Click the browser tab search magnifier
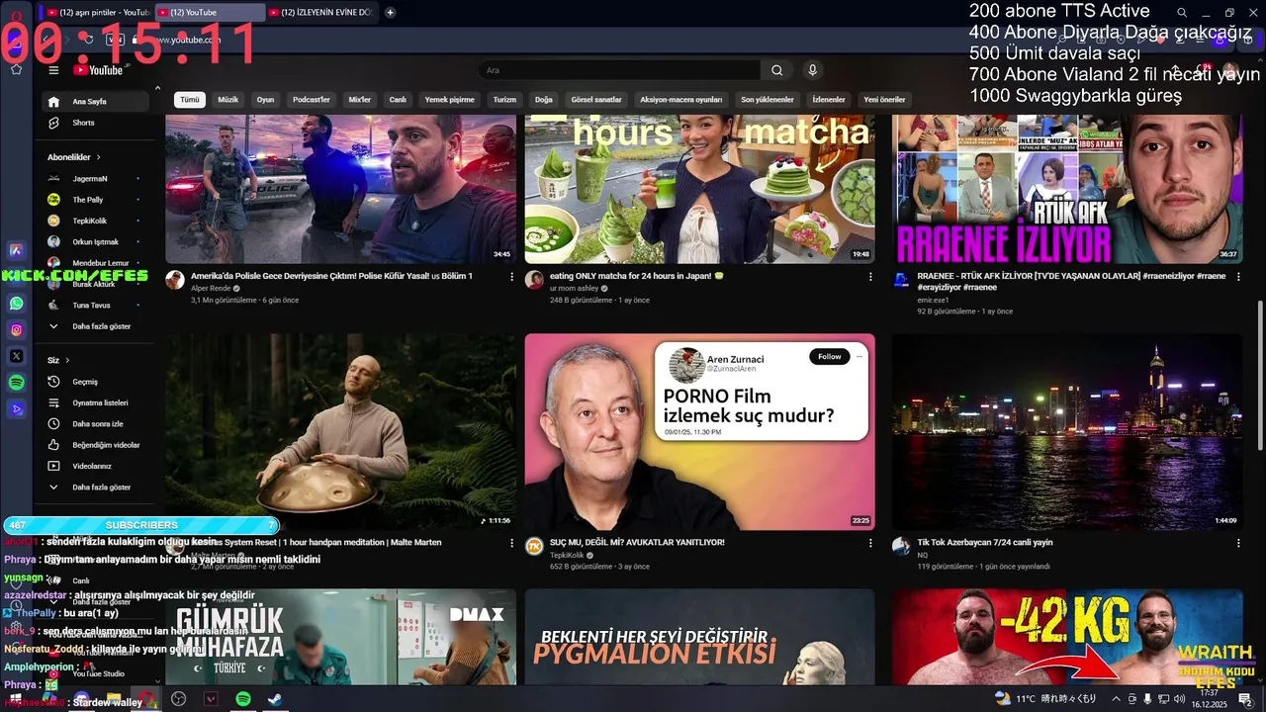The height and width of the screenshot is (712, 1266). (1181, 13)
